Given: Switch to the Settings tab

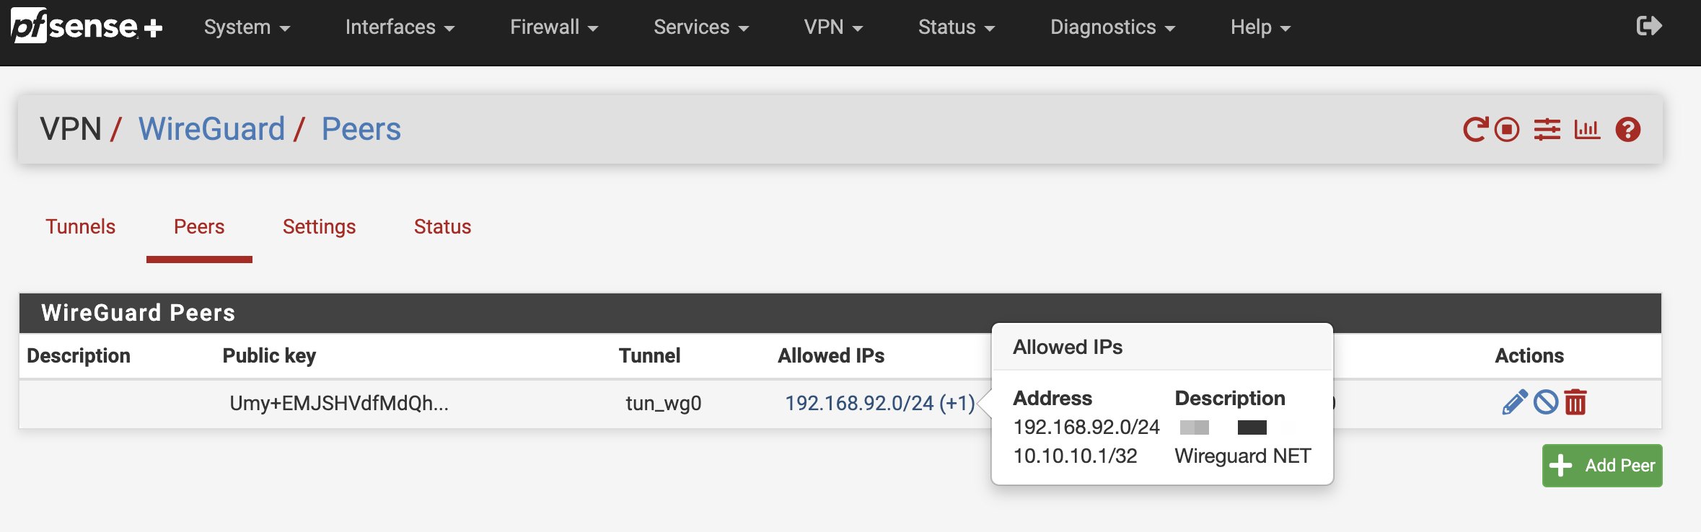Looking at the screenshot, I should click(x=319, y=227).
